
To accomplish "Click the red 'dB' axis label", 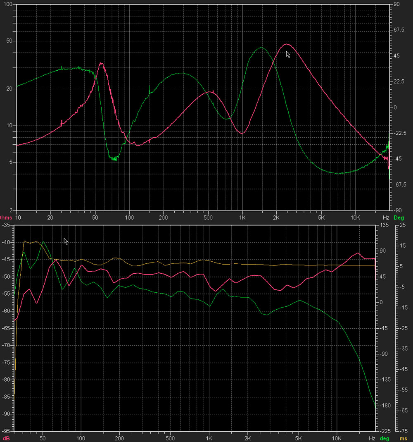I will tap(6, 438).
